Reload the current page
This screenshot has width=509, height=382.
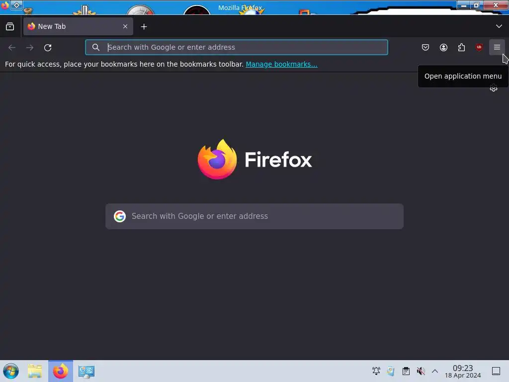[x=48, y=47]
